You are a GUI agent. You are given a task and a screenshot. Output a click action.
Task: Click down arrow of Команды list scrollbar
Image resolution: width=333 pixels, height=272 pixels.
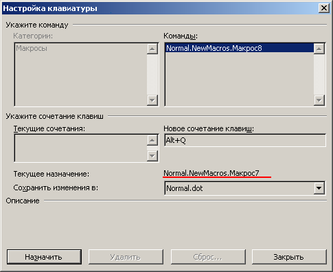[319, 100]
